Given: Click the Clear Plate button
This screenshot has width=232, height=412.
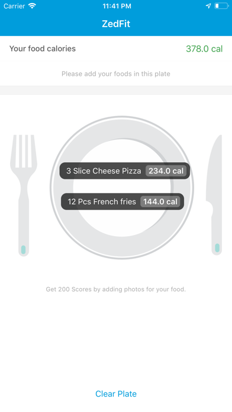Looking at the screenshot, I should point(116,394).
